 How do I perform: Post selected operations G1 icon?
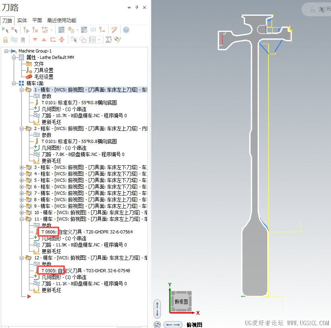(93, 30)
